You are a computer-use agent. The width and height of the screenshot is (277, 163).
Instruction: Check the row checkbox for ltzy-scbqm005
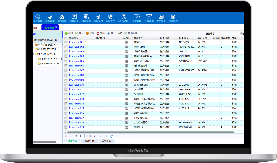pyautogui.click(x=66, y=61)
